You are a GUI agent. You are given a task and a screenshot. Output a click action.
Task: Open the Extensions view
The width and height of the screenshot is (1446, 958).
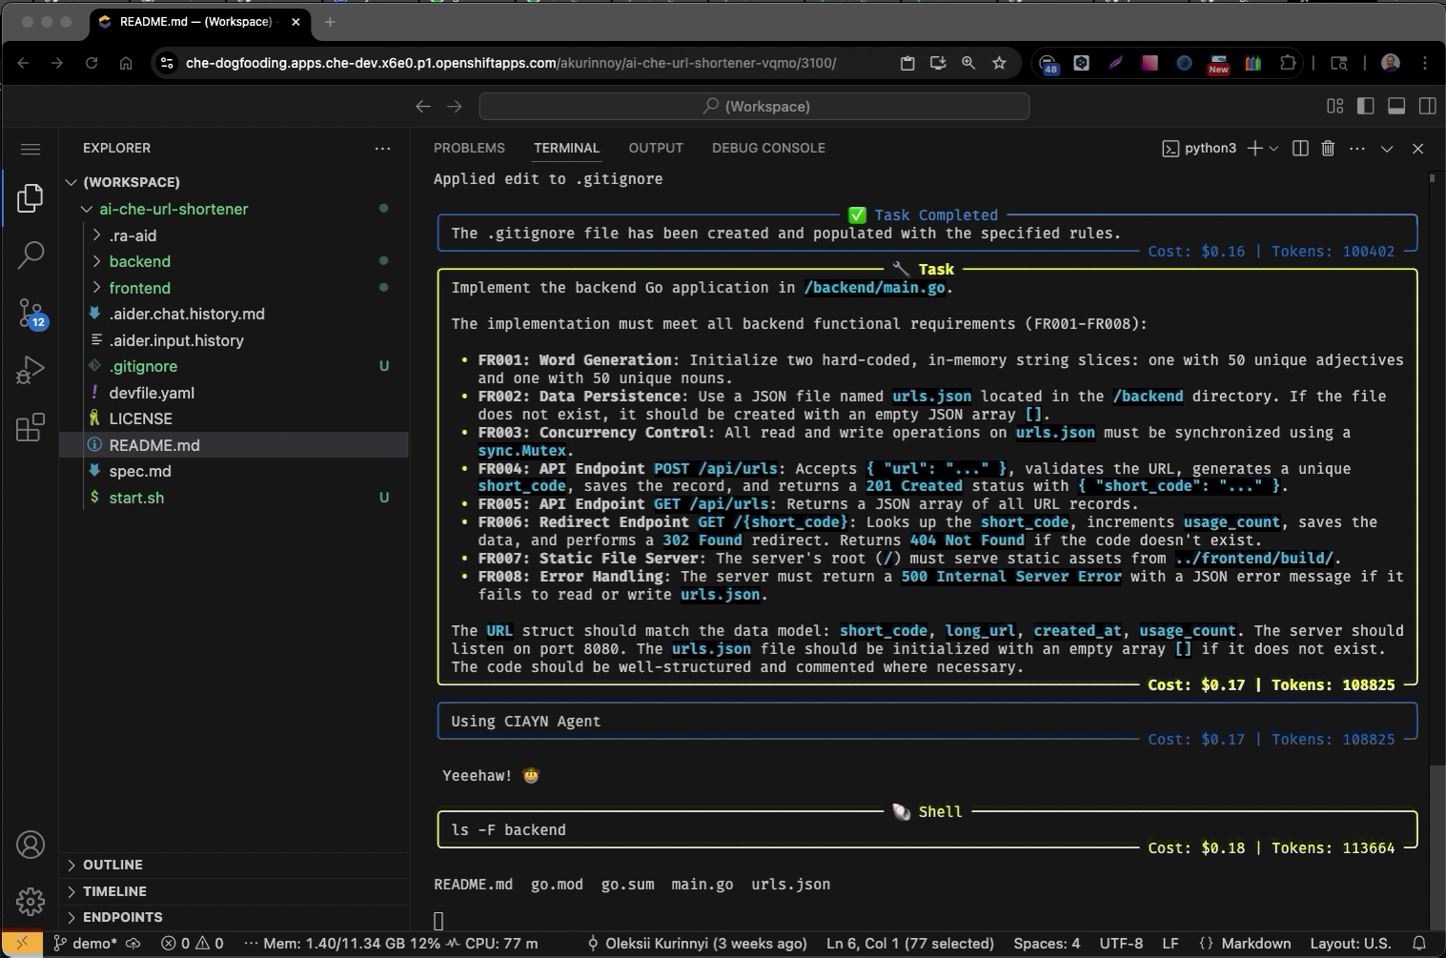(x=31, y=427)
